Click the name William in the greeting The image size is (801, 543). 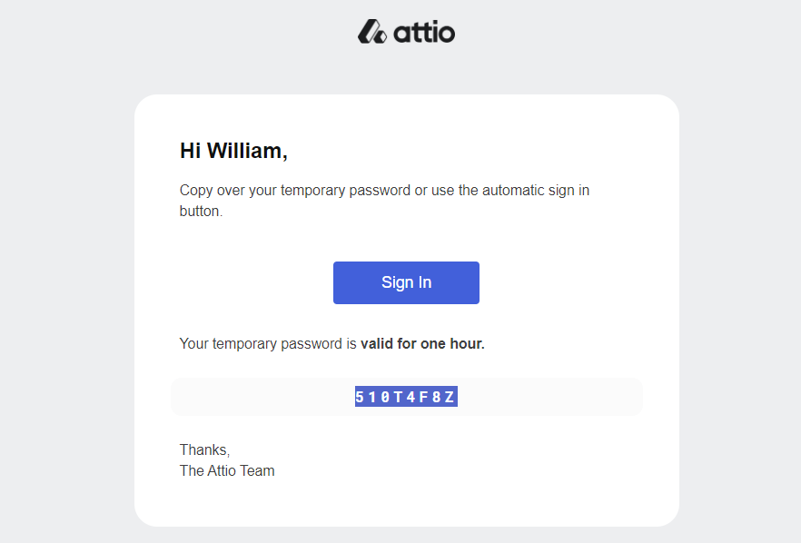pos(245,151)
